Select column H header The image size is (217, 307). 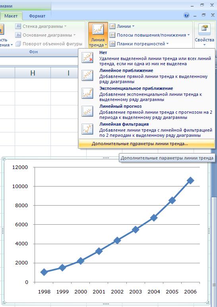click(33, 73)
